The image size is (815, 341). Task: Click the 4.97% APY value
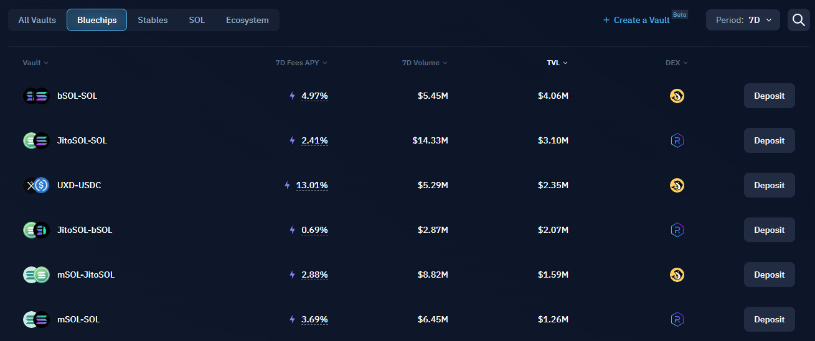coord(314,96)
